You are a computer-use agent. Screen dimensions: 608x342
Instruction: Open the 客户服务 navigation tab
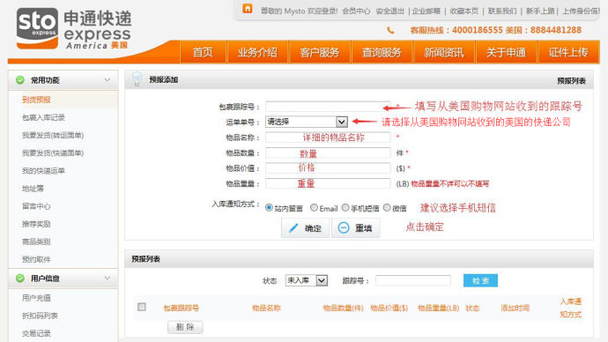pos(320,52)
